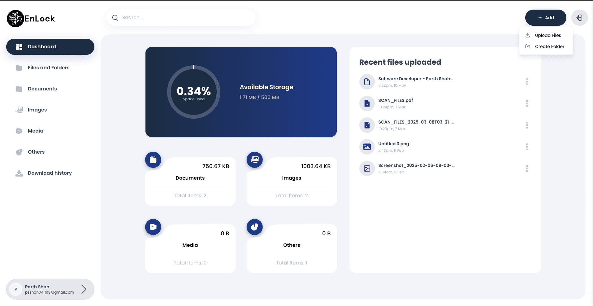Select the Images sidebar icon
Image resolution: width=593 pixels, height=306 pixels.
point(19,110)
